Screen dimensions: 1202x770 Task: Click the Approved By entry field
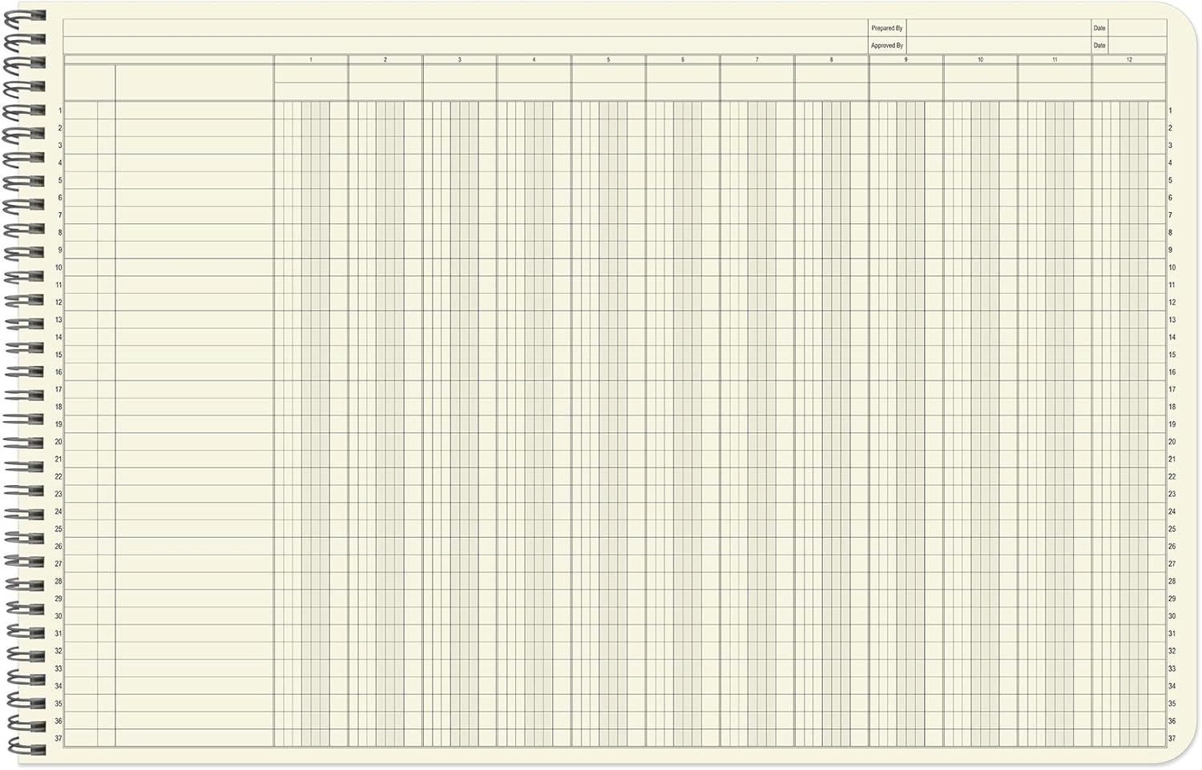point(998,46)
